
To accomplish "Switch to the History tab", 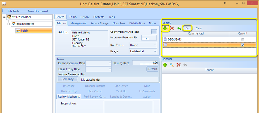I will tap(85, 17).
